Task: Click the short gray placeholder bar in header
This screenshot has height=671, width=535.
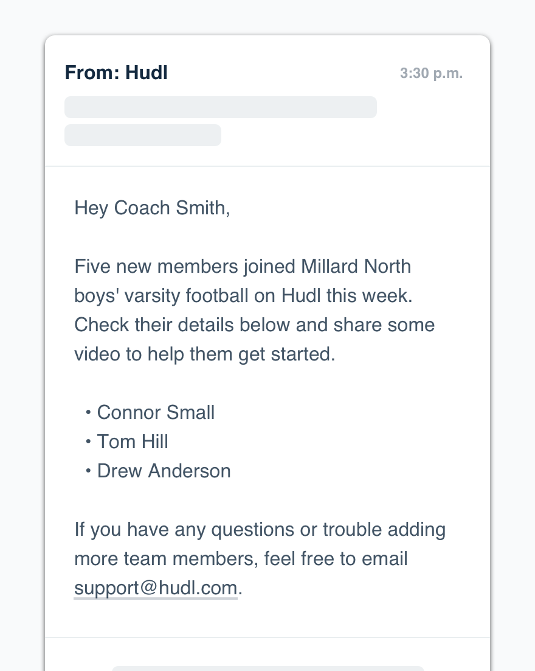Action: click(142, 135)
